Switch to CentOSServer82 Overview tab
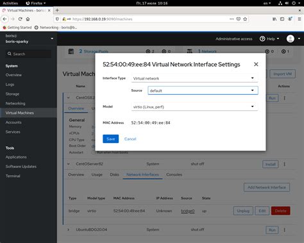 76,174
